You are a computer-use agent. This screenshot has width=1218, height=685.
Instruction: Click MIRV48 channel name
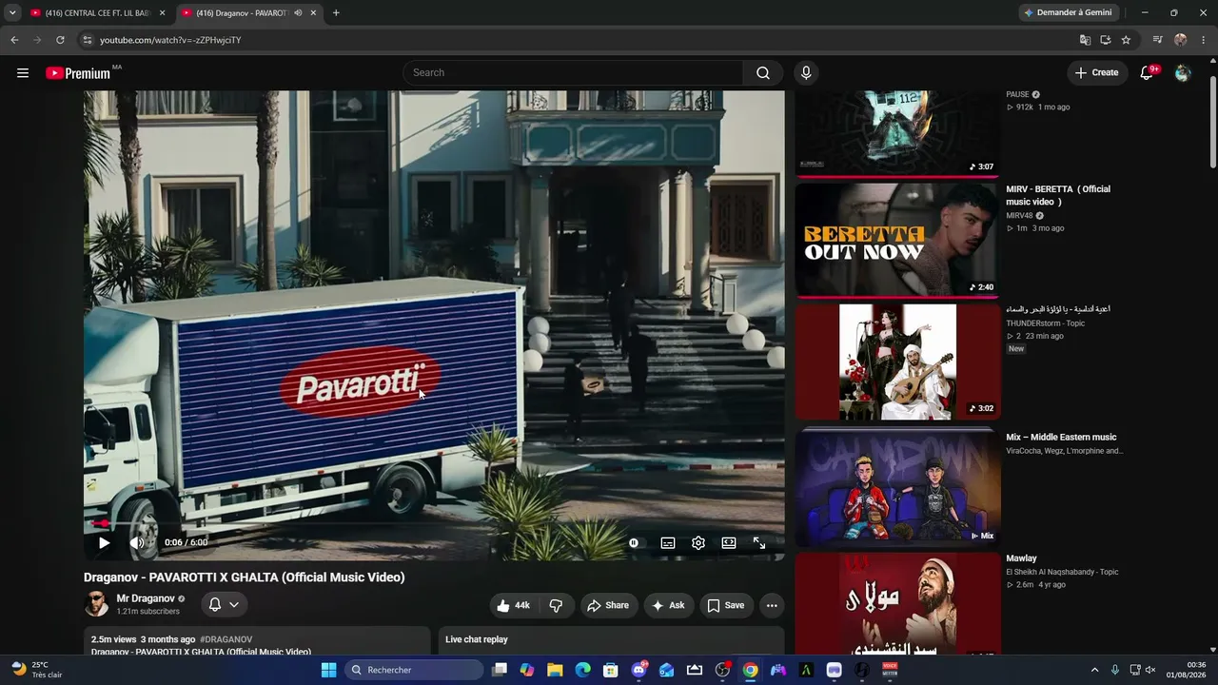point(1019,216)
